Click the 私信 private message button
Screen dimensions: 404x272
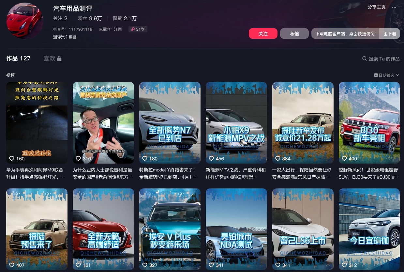[x=294, y=34]
